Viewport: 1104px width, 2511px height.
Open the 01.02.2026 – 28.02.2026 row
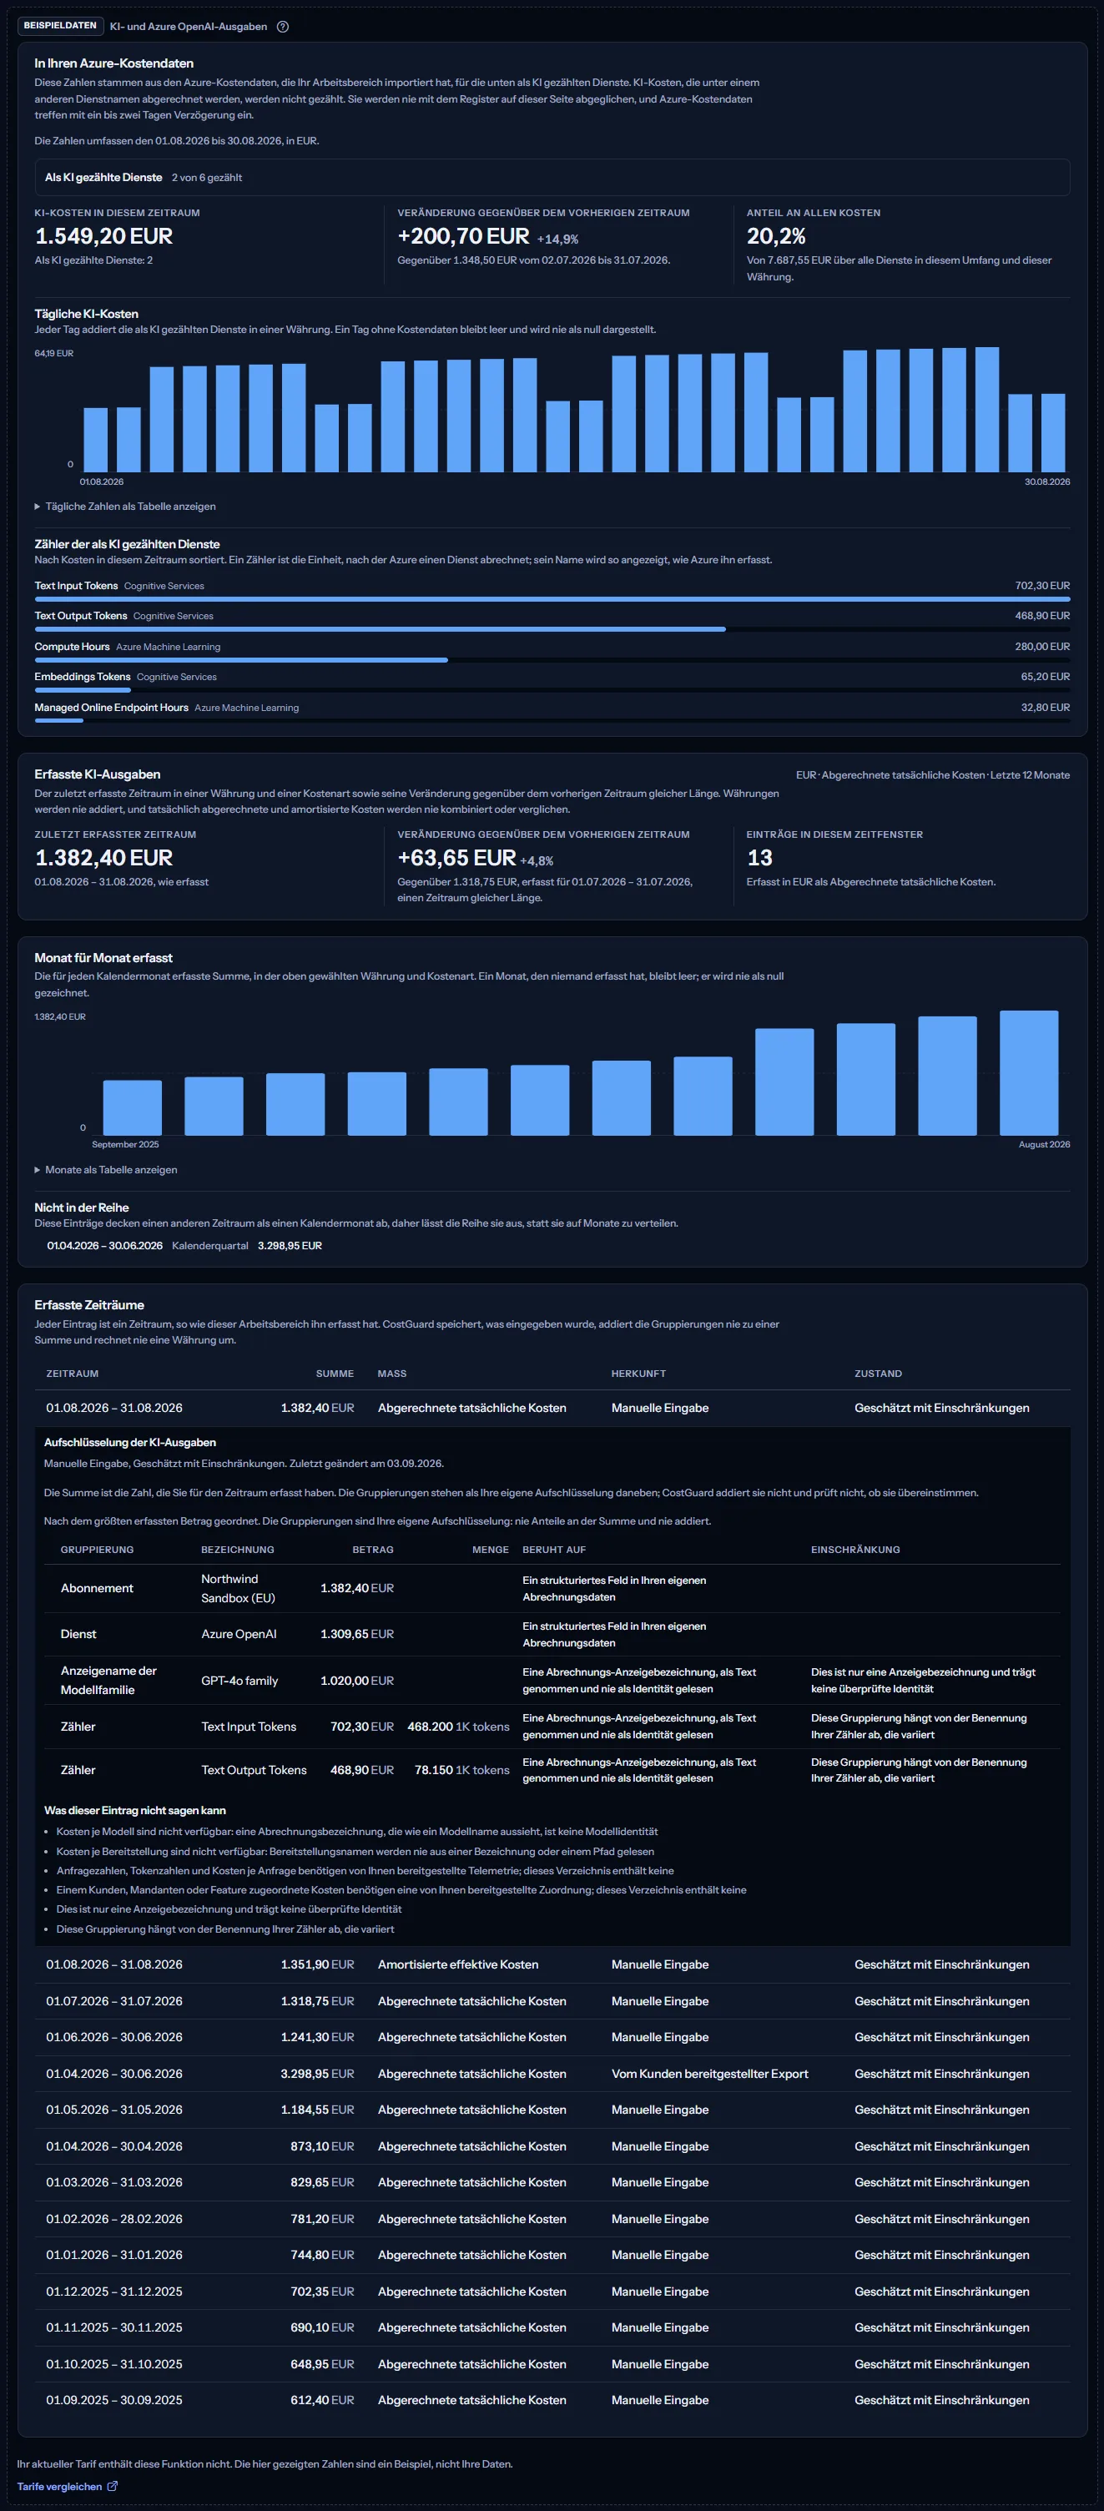[552, 2219]
